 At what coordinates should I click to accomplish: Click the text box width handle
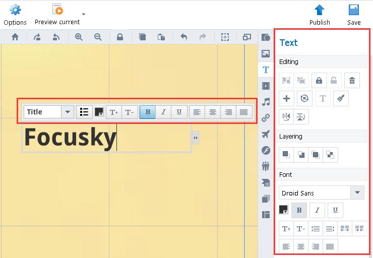click(196, 138)
